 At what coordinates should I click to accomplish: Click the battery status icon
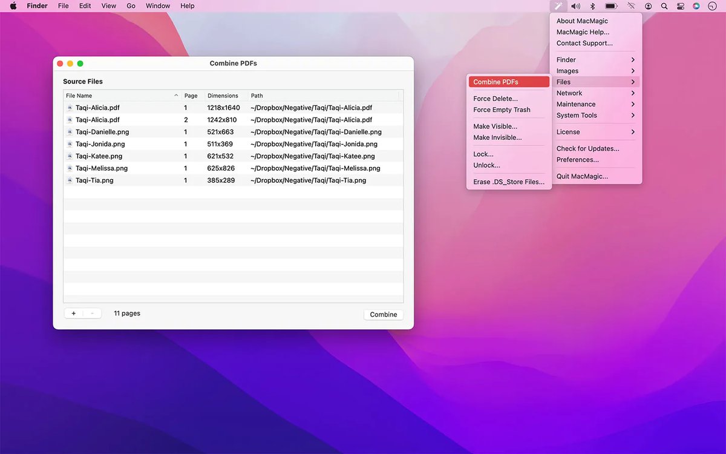pyautogui.click(x=611, y=6)
